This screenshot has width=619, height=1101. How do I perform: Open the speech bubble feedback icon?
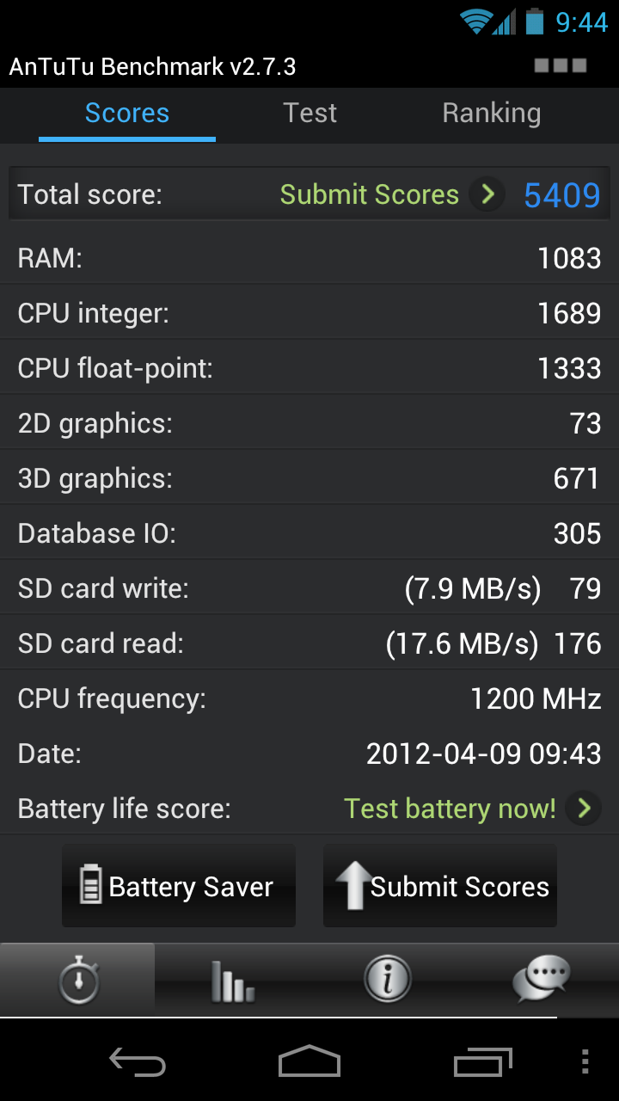[x=541, y=980]
